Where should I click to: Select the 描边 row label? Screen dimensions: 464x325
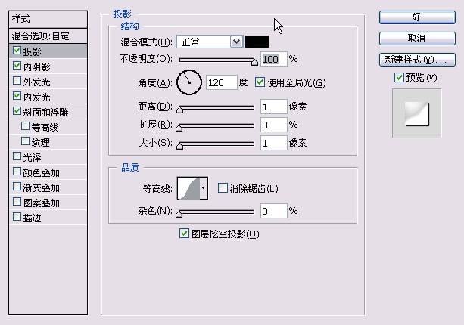[x=33, y=218]
